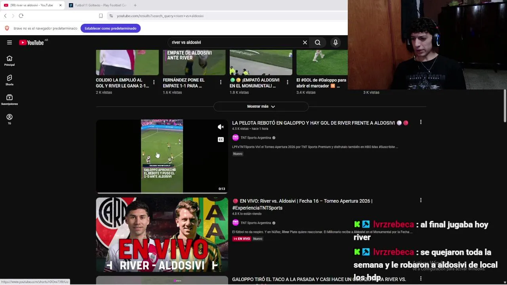Screen dimensions: 507x285
Task: Open options for Colidio la empujó short
Action: [154, 82]
